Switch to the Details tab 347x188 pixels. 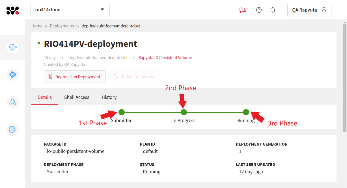click(45, 97)
